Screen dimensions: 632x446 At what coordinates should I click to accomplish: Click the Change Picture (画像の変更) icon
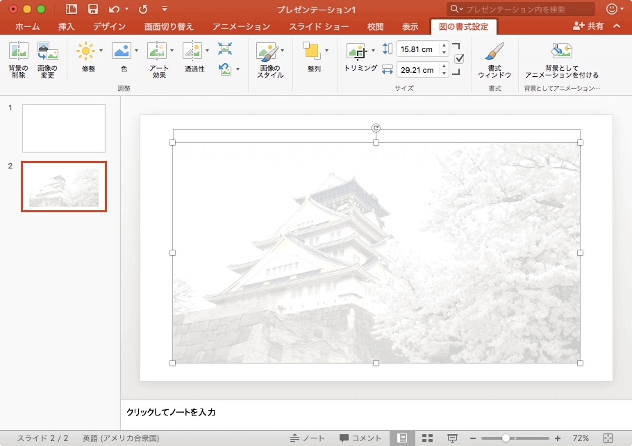47,51
